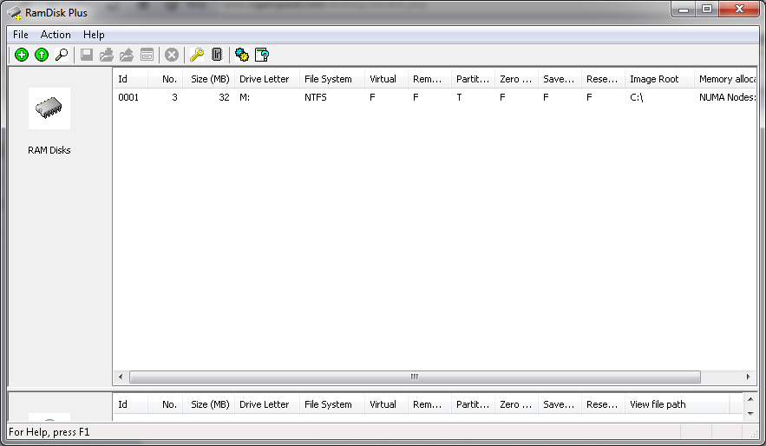Click the C:\ image root cell

pyautogui.click(x=637, y=97)
